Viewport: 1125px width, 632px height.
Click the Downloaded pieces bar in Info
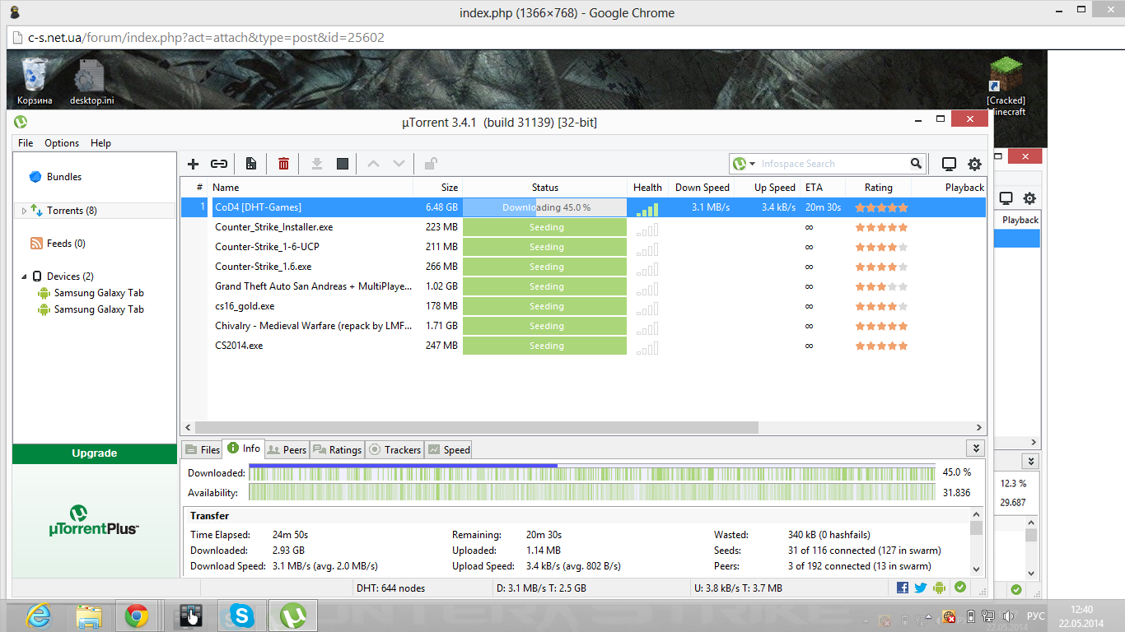click(592, 472)
